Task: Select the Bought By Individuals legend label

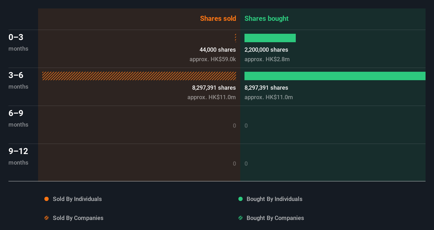Action: [x=274, y=199]
